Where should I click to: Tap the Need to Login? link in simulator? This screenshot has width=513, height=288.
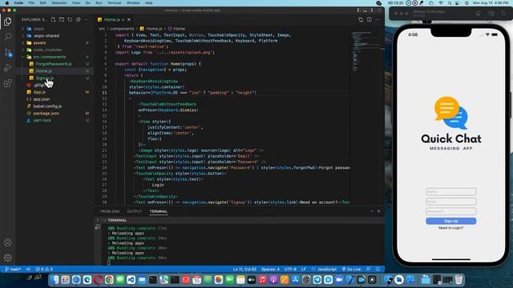[x=450, y=228]
